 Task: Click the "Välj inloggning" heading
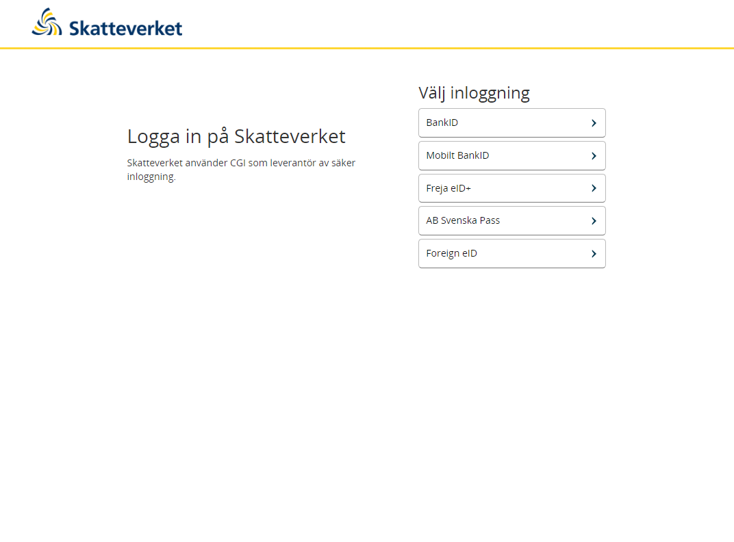474,92
